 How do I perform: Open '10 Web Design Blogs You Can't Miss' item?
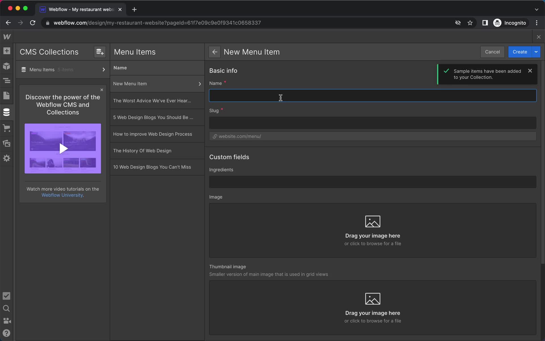157,167
